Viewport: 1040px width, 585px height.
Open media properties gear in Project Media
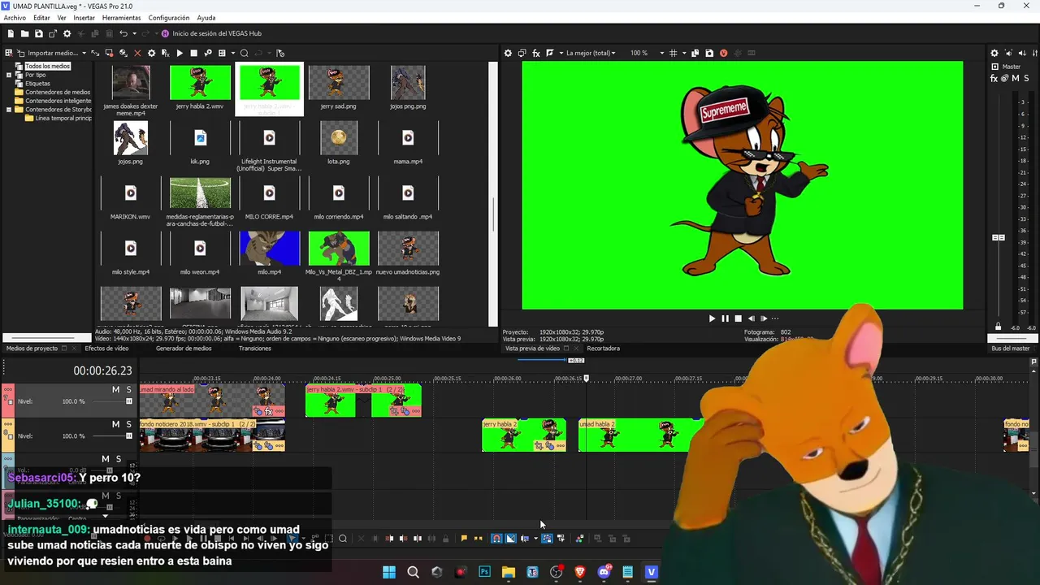coord(151,53)
